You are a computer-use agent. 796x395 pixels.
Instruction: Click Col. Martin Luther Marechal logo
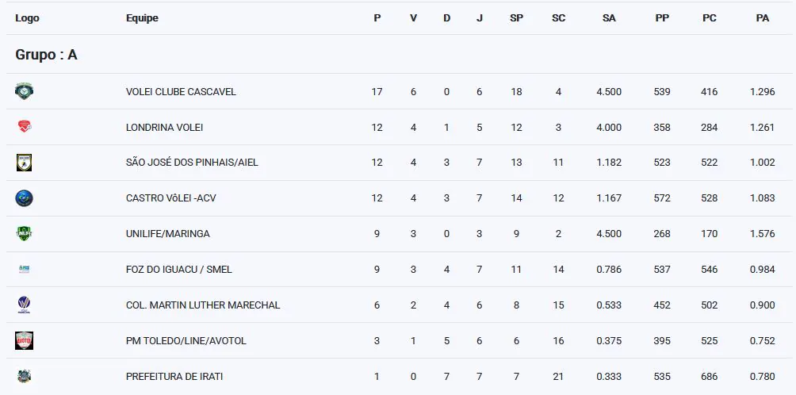(x=24, y=305)
